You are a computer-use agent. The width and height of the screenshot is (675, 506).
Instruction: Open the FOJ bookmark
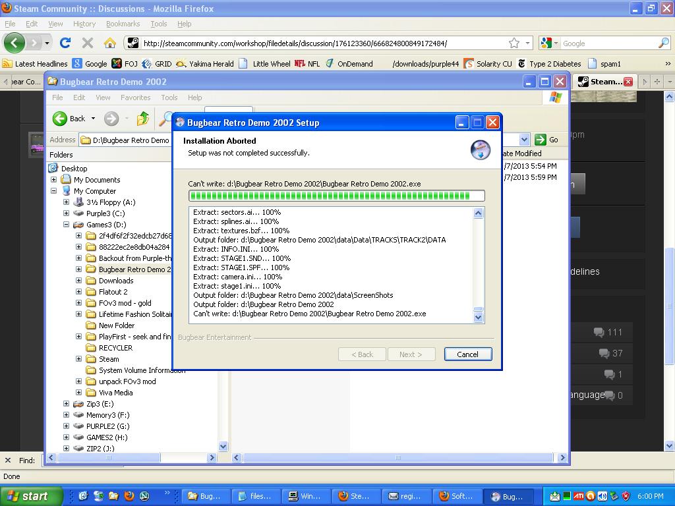tap(125, 64)
